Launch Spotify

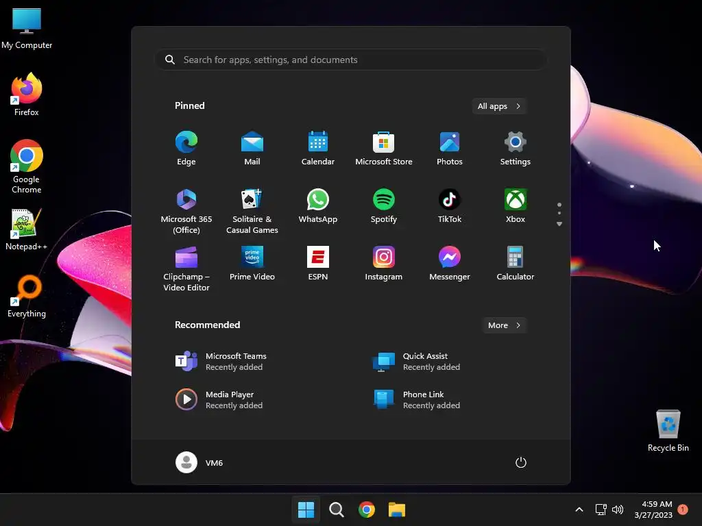(x=384, y=206)
